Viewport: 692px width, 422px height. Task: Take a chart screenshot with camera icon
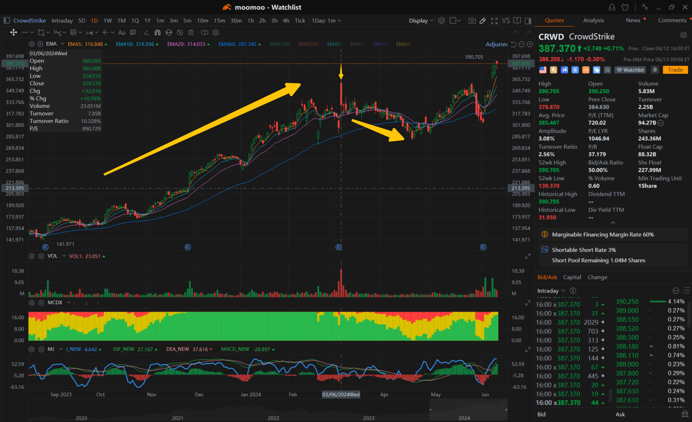coord(472,21)
